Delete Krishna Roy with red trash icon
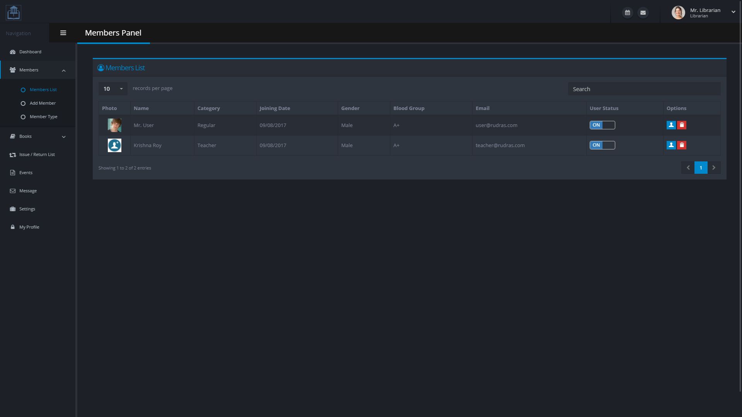Viewport: 742px width, 417px height. click(x=682, y=145)
